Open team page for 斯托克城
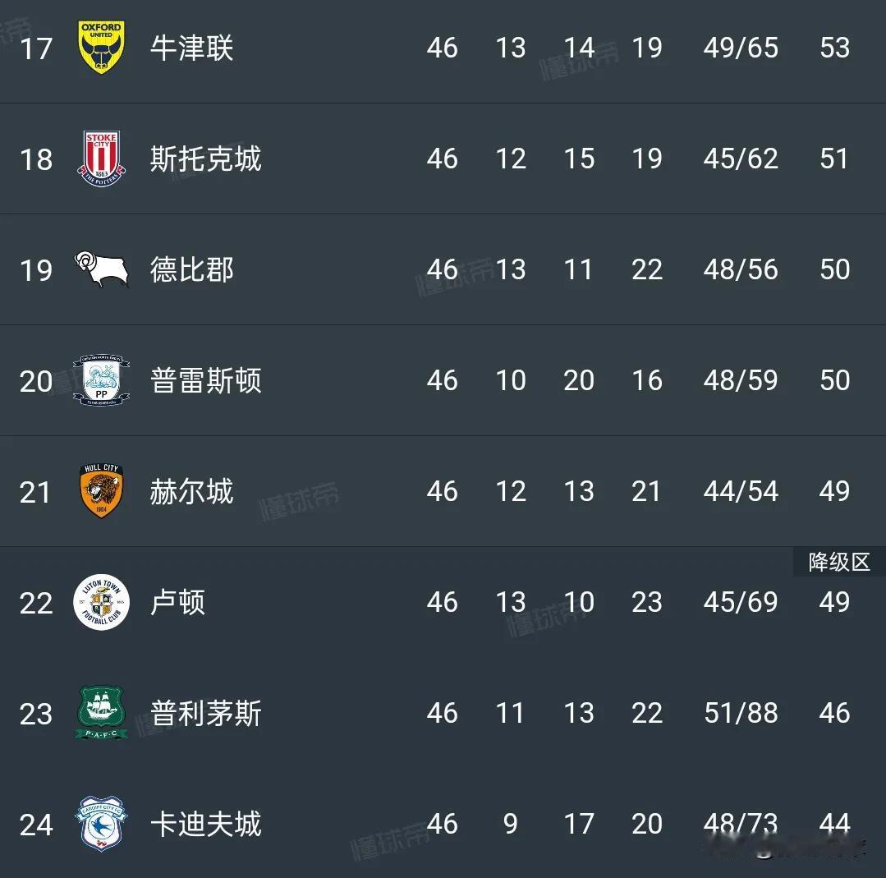Screen dimensions: 886x878 205,159
